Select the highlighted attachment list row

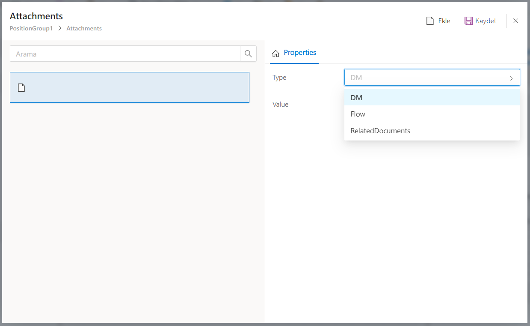click(129, 87)
